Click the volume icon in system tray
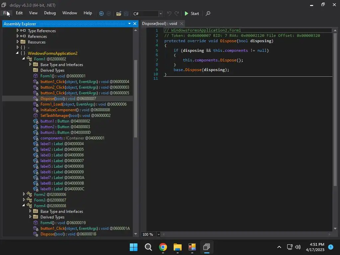The width and height of the screenshot is (340, 255). point(298,247)
